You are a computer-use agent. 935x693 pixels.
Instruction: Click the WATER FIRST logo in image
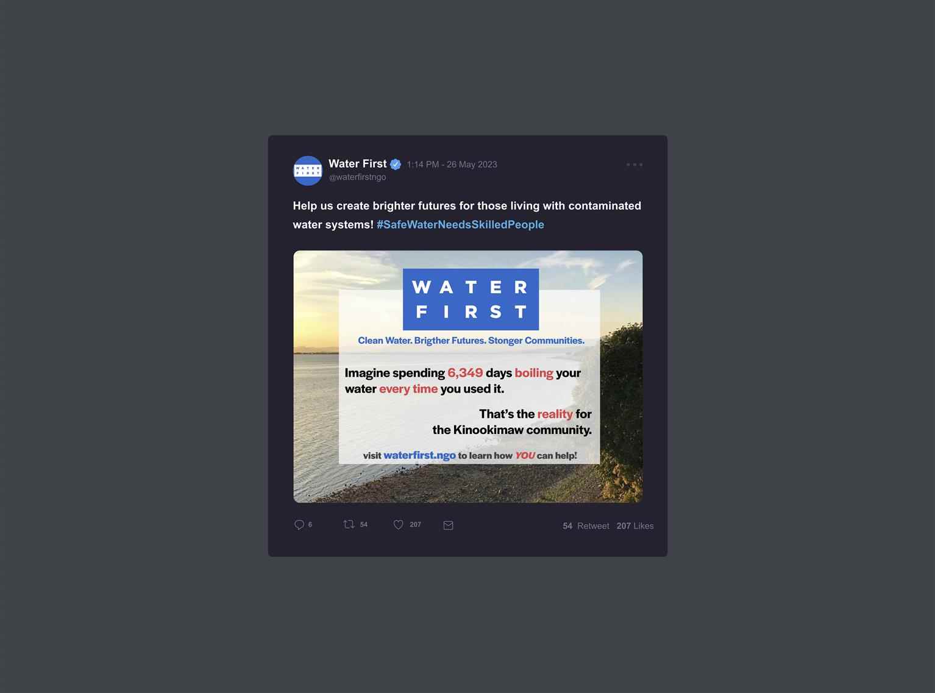pos(471,299)
